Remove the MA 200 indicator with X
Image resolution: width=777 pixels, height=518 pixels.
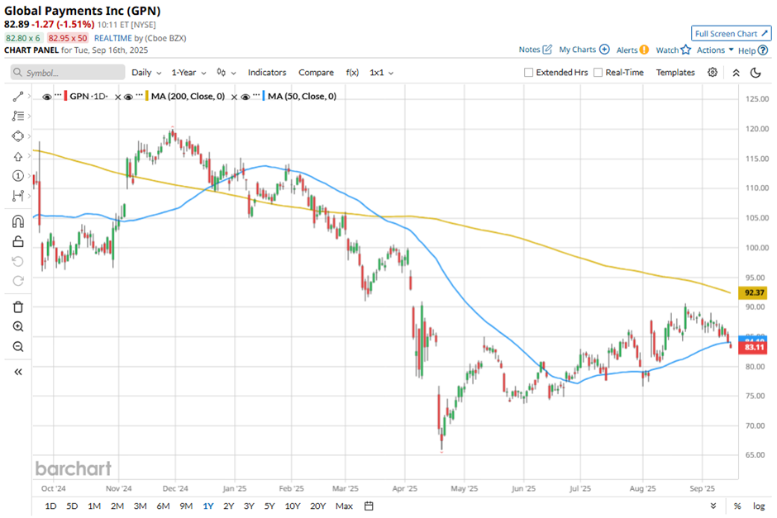(234, 97)
